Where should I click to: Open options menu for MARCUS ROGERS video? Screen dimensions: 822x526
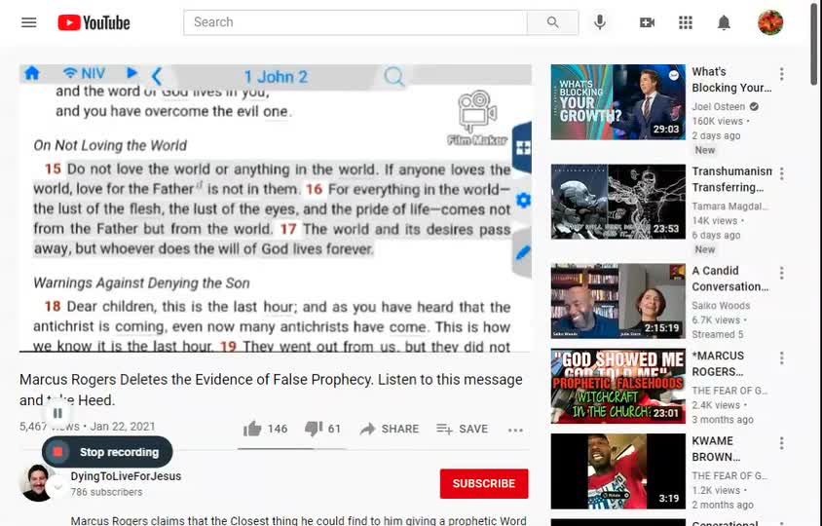(782, 358)
